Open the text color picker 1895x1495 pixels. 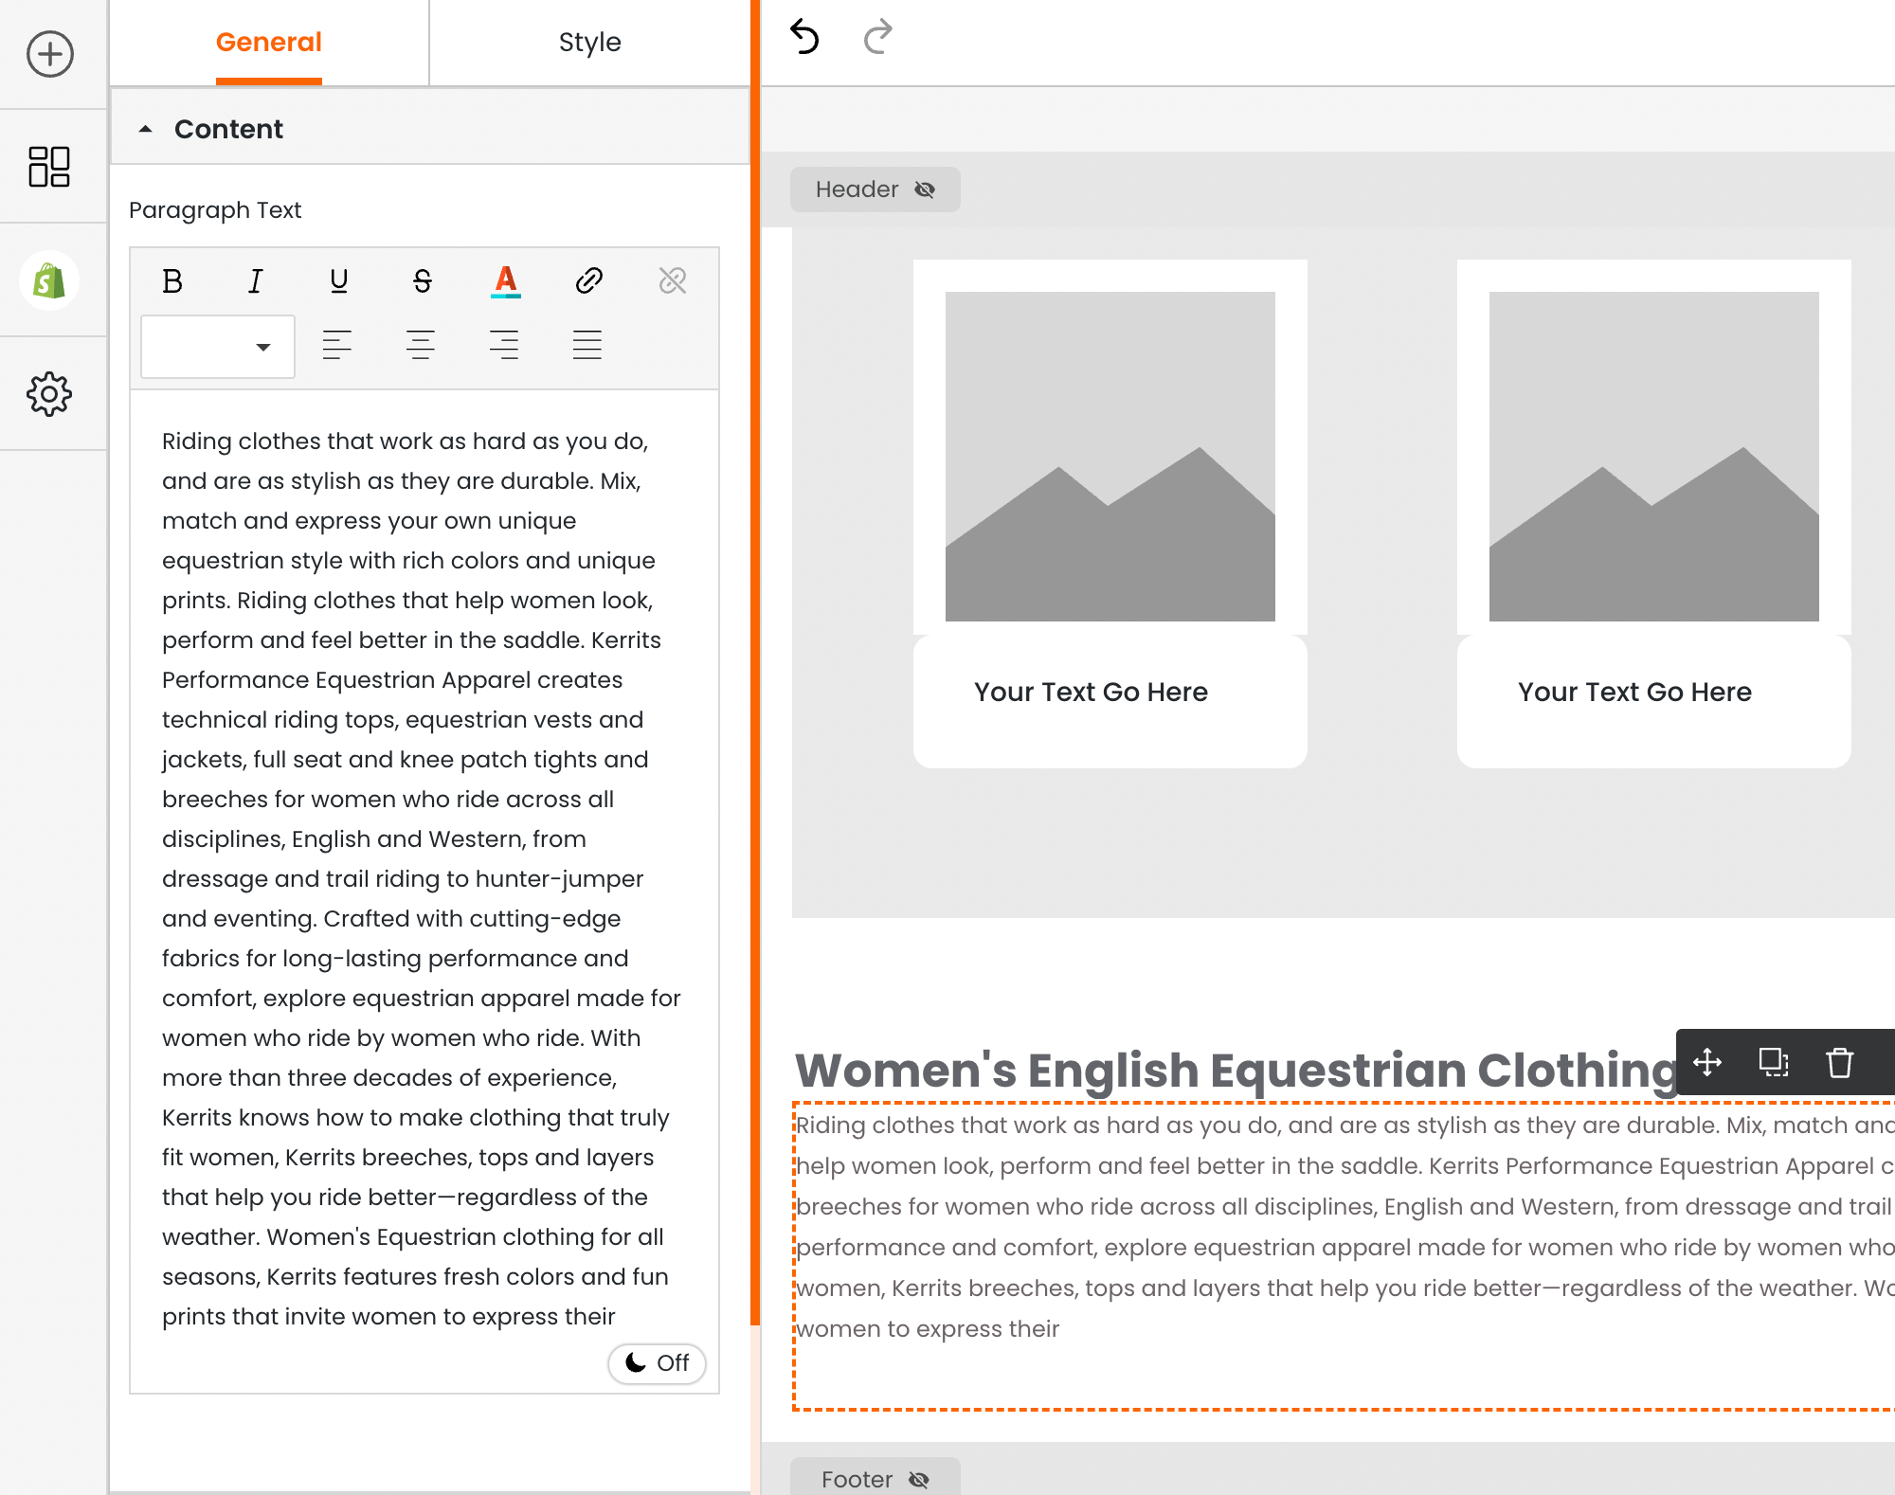point(506,280)
